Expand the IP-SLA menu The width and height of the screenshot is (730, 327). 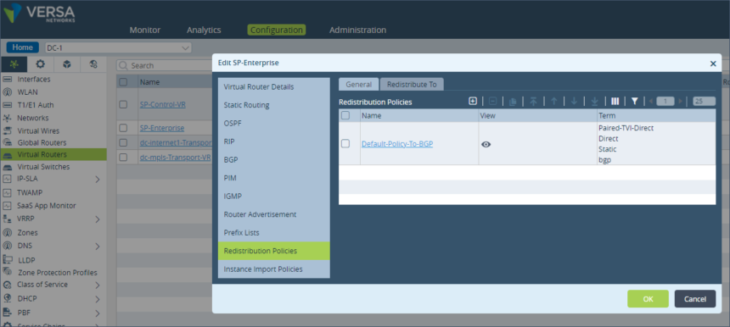click(98, 180)
